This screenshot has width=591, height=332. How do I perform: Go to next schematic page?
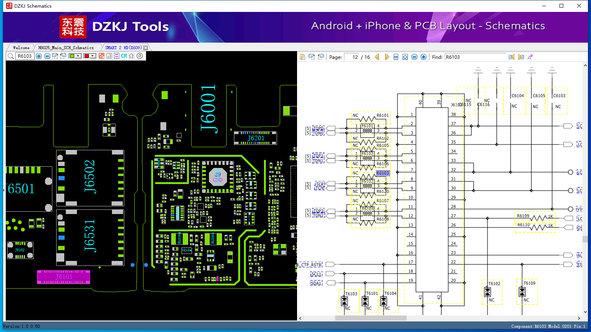click(387, 57)
